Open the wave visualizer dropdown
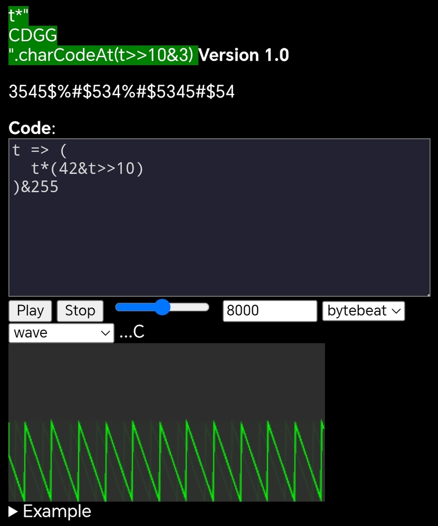The image size is (438, 526). click(61, 333)
